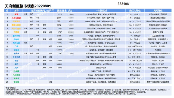Select the red 麓湖 name in row 1
174x98 pixels.
16,14
